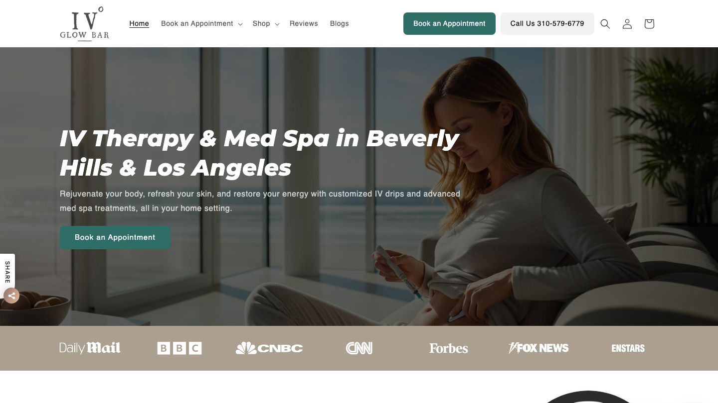Click the hero Book an Appointment button

coord(115,237)
